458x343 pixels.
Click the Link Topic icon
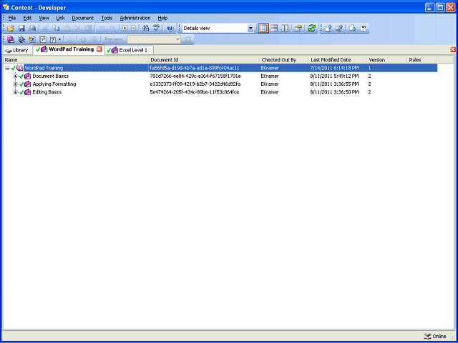(x=32, y=39)
